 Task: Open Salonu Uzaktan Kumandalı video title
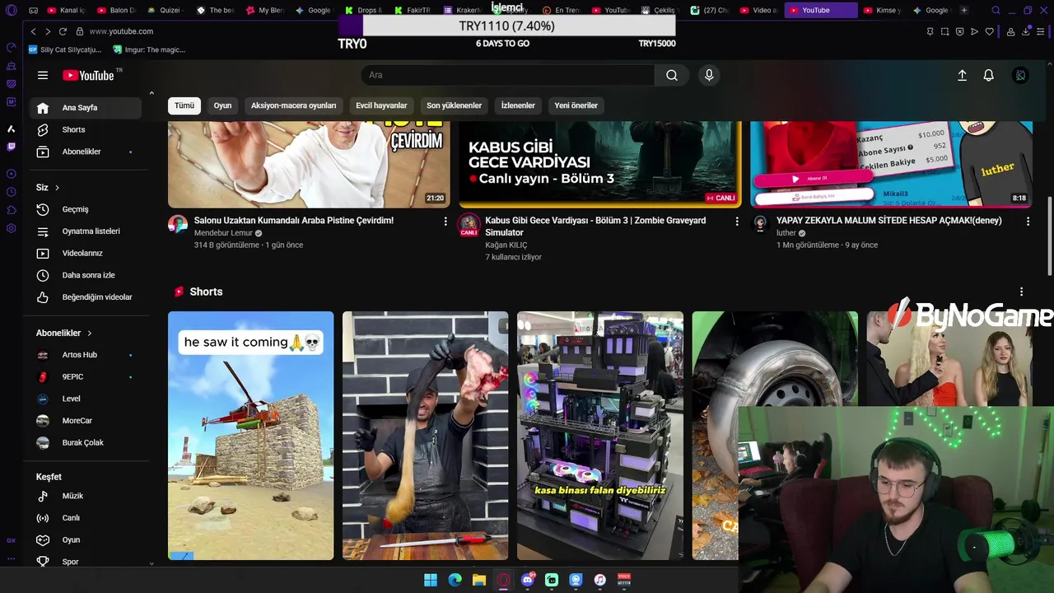(294, 221)
